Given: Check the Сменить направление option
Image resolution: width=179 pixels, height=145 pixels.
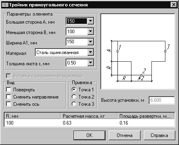Looking at the screenshot, I should (9, 97).
